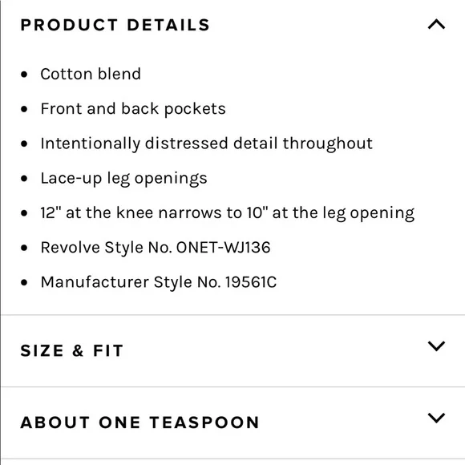This screenshot has width=465, height=465.
Task: Click bullet beside Revolve Style No.
Action: (x=24, y=248)
